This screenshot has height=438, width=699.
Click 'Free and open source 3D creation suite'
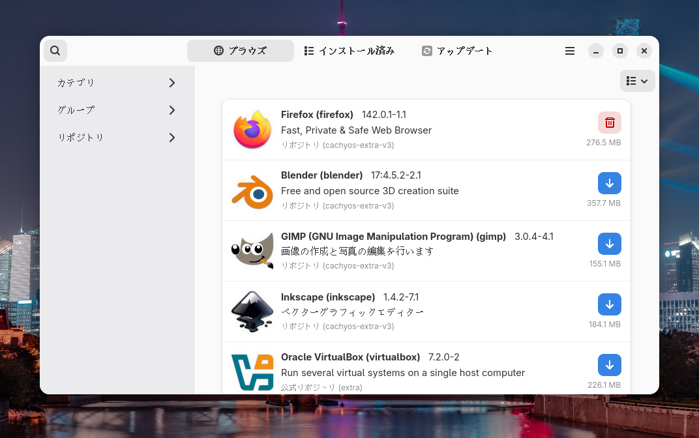tap(370, 191)
